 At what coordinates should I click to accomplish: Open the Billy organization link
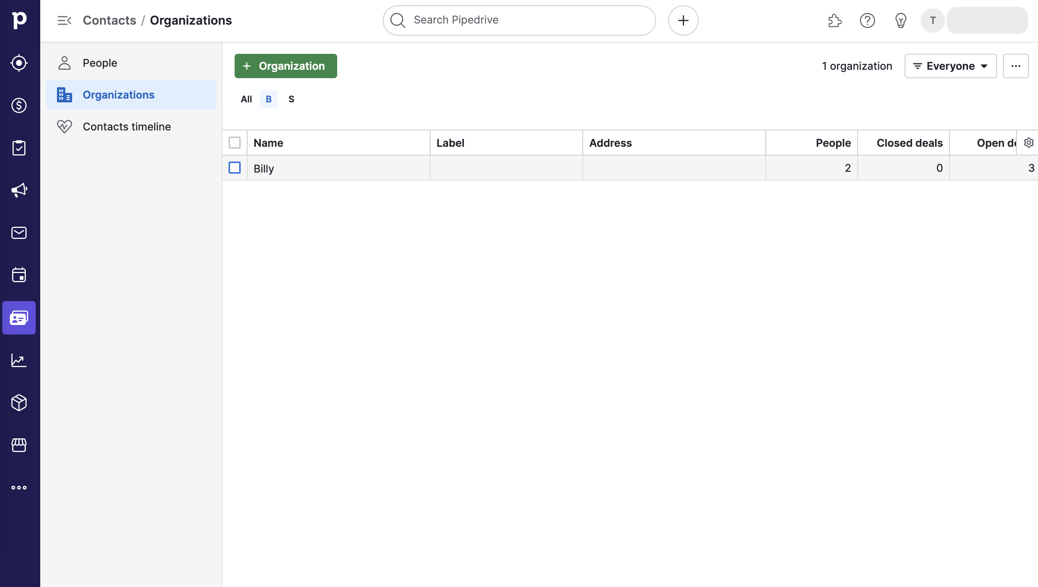tap(263, 168)
